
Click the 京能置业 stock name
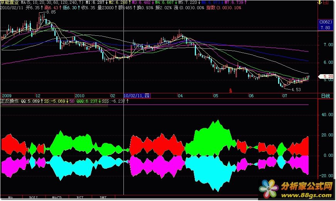pyautogui.click(x=10, y=2)
